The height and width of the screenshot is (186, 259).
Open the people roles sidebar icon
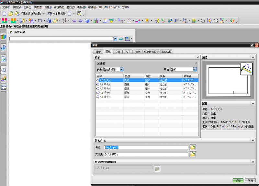click(x=4, y=79)
